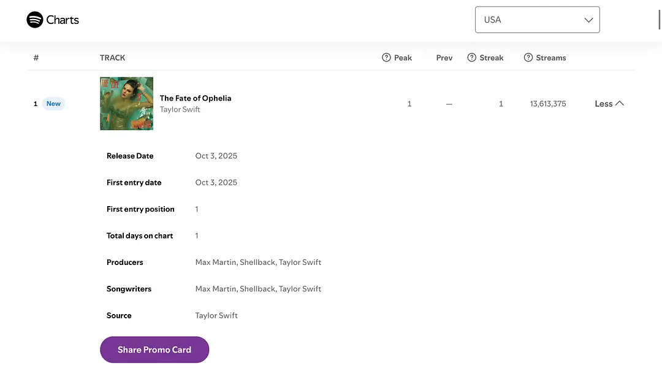Click the 13,613,375 streams count

pyautogui.click(x=548, y=104)
